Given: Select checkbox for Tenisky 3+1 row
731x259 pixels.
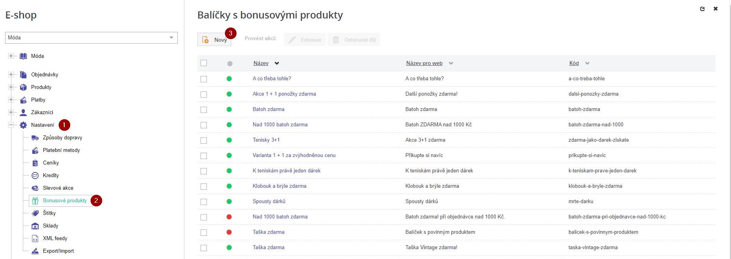Looking at the screenshot, I should 204,140.
